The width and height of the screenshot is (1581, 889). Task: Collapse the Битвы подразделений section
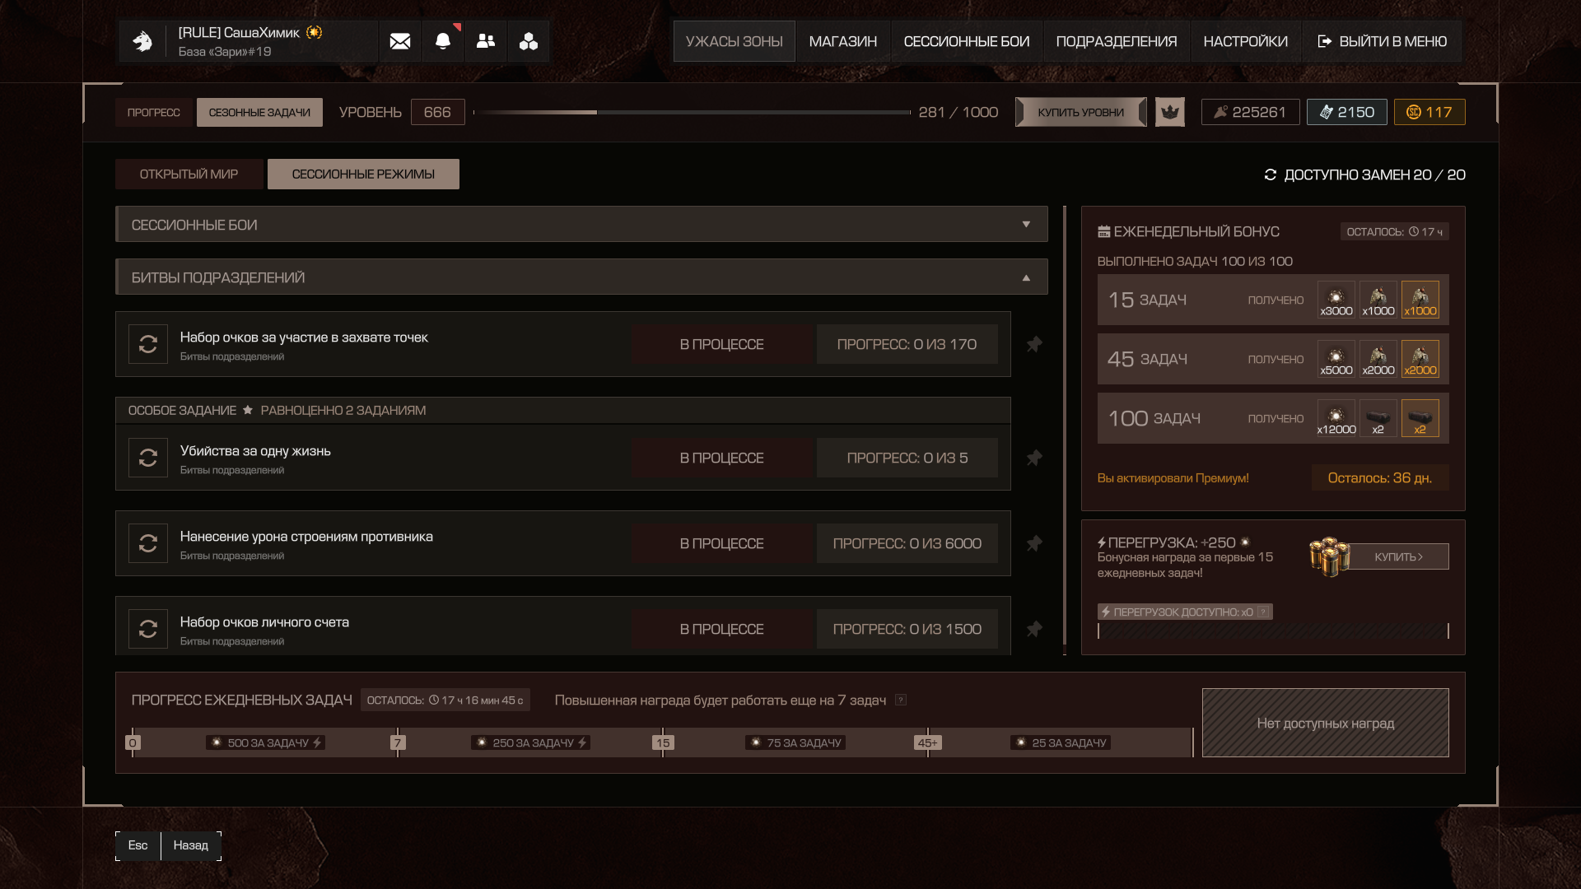coord(1026,277)
